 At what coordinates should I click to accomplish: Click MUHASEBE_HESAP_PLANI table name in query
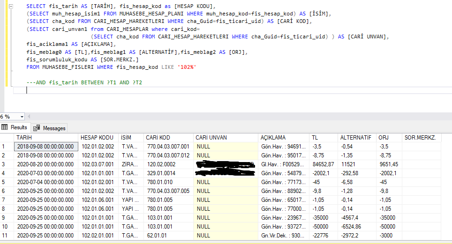pos(151,14)
